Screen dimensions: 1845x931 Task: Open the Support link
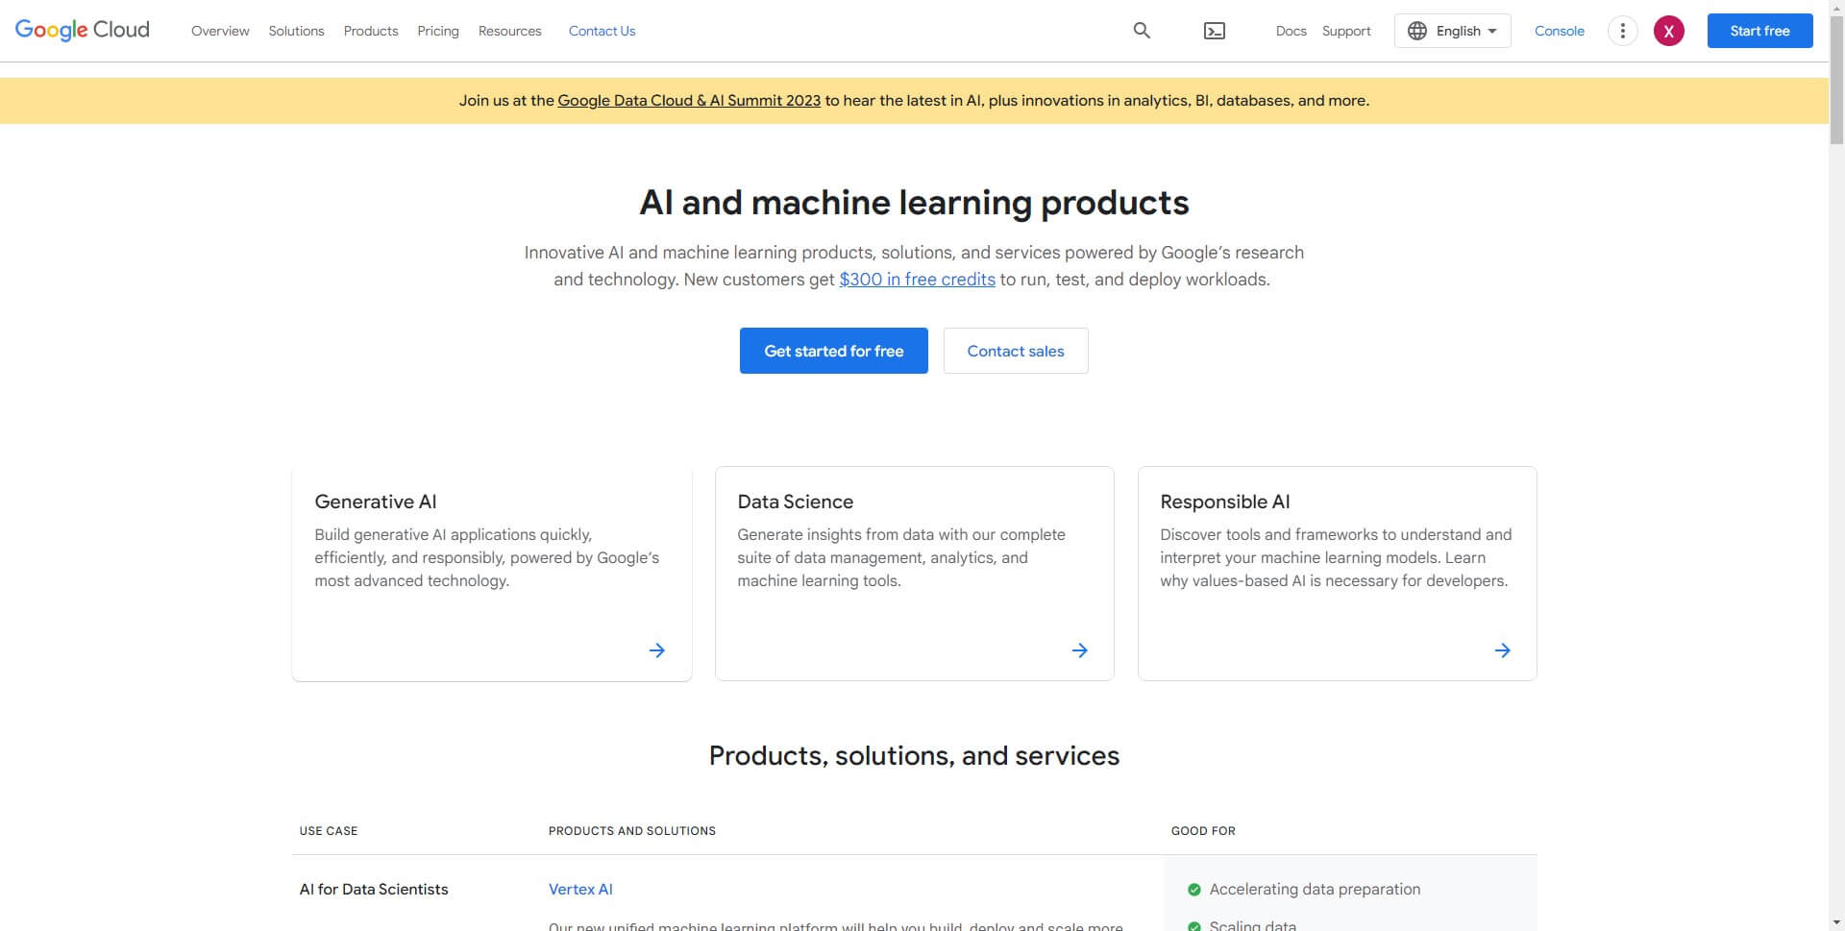1346,31
